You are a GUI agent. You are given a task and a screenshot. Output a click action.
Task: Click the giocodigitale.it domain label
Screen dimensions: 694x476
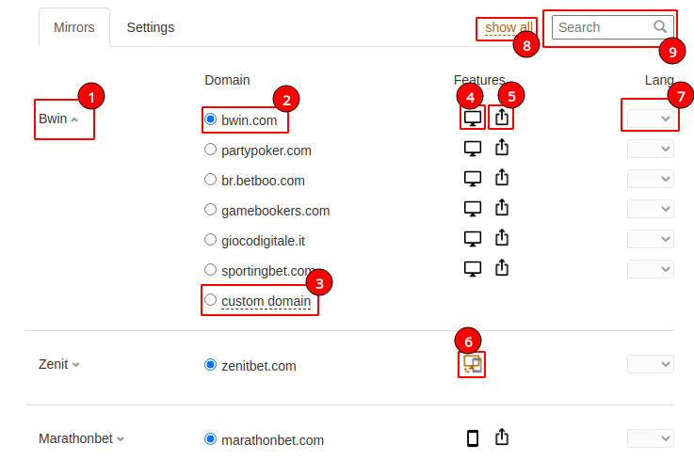(x=263, y=241)
